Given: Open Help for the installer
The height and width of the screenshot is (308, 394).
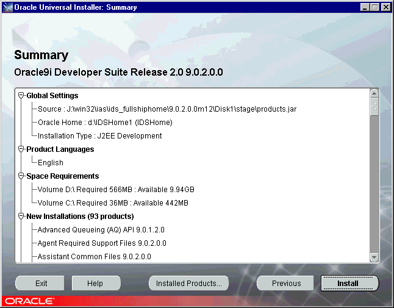Looking at the screenshot, I should point(96,283).
